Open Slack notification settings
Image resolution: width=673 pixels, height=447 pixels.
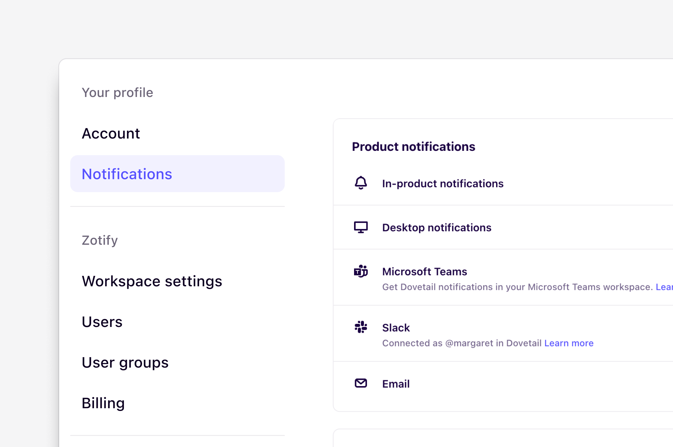coord(396,327)
